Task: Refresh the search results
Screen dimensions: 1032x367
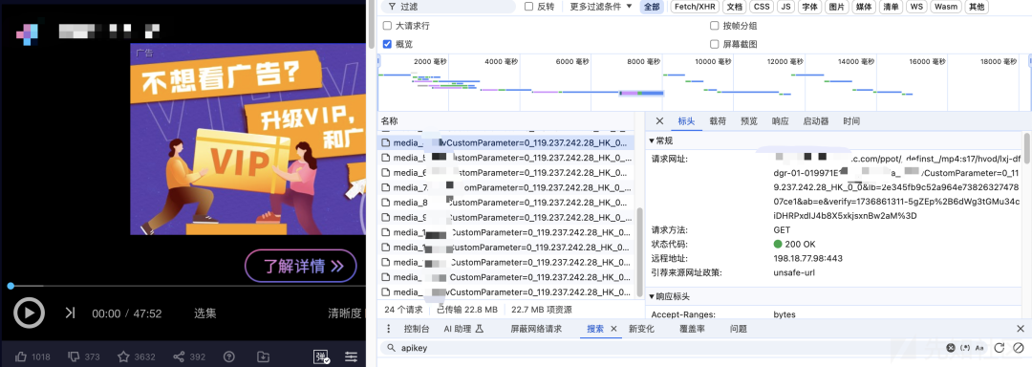Action: click(999, 348)
